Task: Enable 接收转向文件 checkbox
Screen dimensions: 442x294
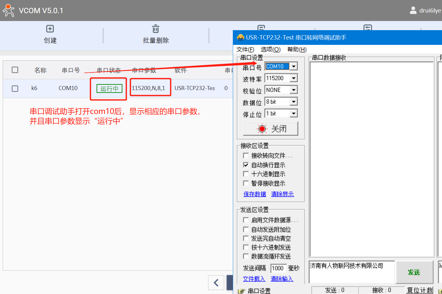Action: click(x=246, y=155)
